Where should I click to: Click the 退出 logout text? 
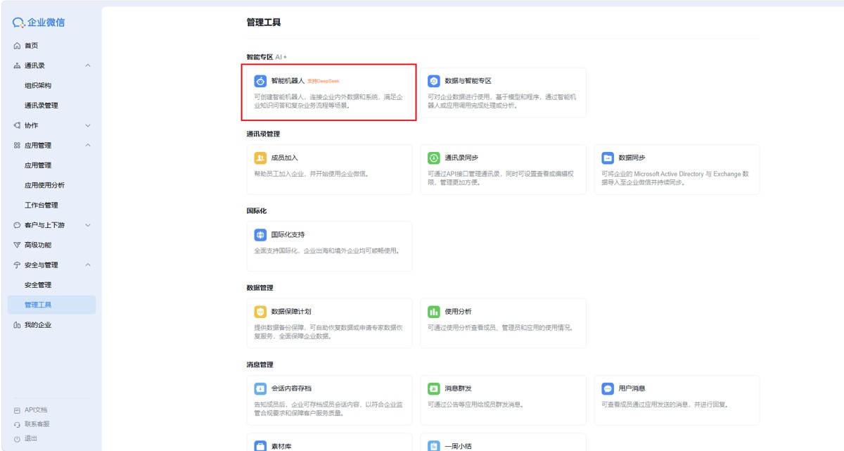tap(31, 439)
